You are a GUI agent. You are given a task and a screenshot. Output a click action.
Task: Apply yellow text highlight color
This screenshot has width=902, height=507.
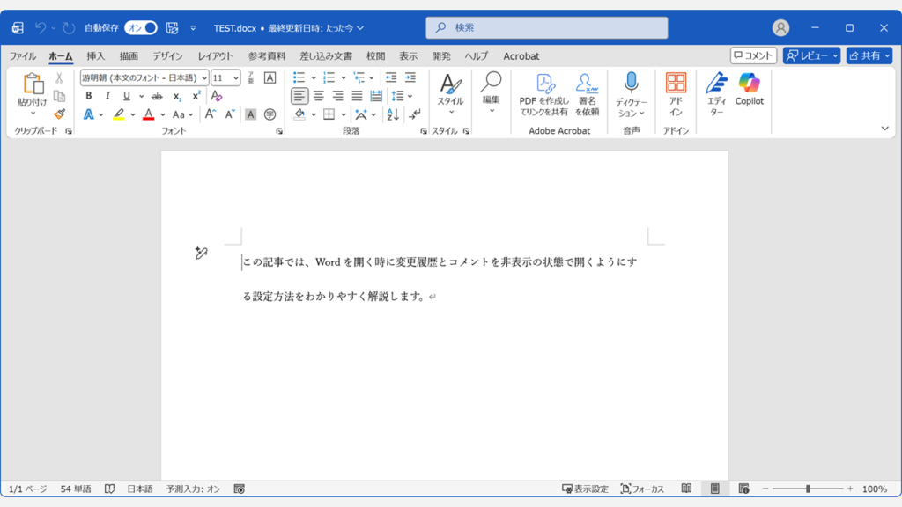click(x=119, y=114)
